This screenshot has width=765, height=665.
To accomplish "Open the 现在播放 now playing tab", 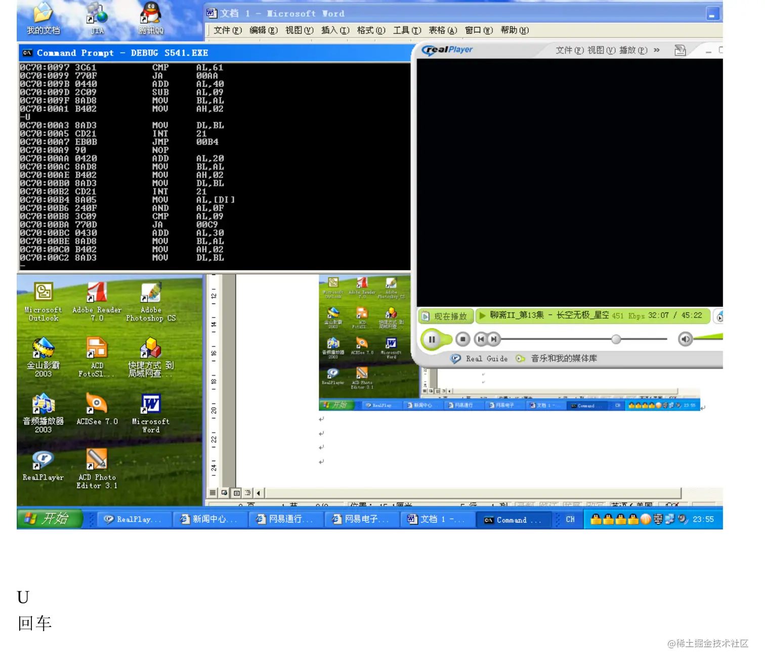I will (x=446, y=316).
